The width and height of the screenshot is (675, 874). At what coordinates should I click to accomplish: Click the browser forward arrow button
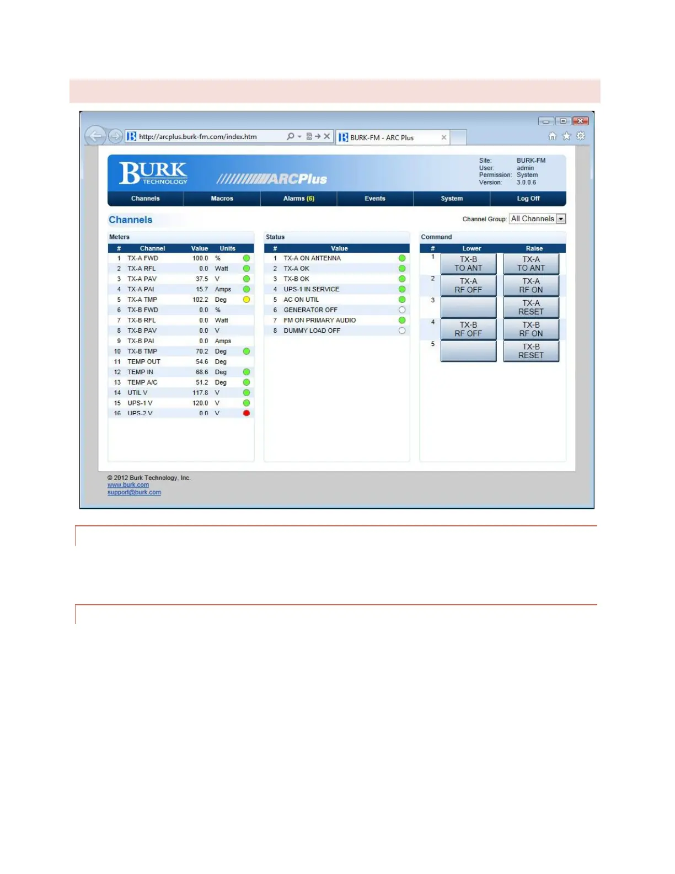(x=115, y=136)
